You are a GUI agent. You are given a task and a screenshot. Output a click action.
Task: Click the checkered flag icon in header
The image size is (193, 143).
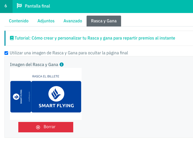click(x=19, y=6)
